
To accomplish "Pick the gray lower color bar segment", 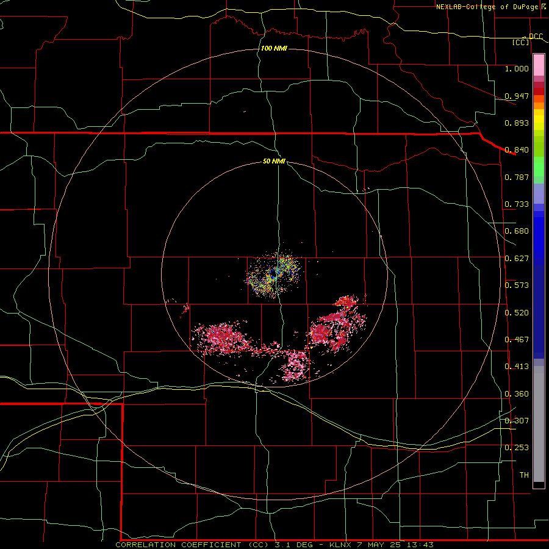I will point(539,424).
